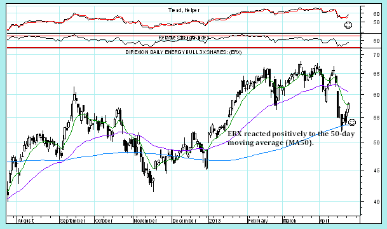The width and height of the screenshot is (387, 229).
Task: Click the 50 value on main price axis
Action: click(x=376, y=142)
